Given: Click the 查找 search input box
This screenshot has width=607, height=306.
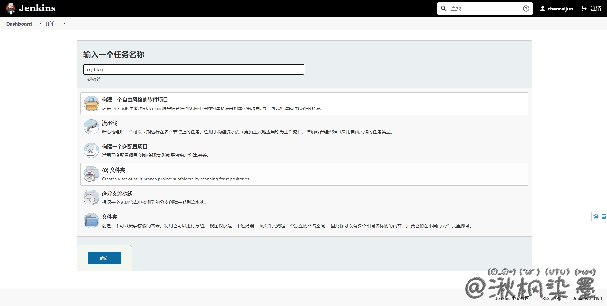Looking at the screenshot, I should click(x=484, y=9).
